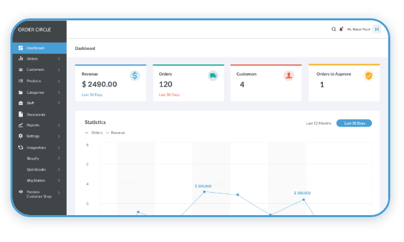Open the notifications bell icon
The height and width of the screenshot is (242, 404).
[341, 29]
